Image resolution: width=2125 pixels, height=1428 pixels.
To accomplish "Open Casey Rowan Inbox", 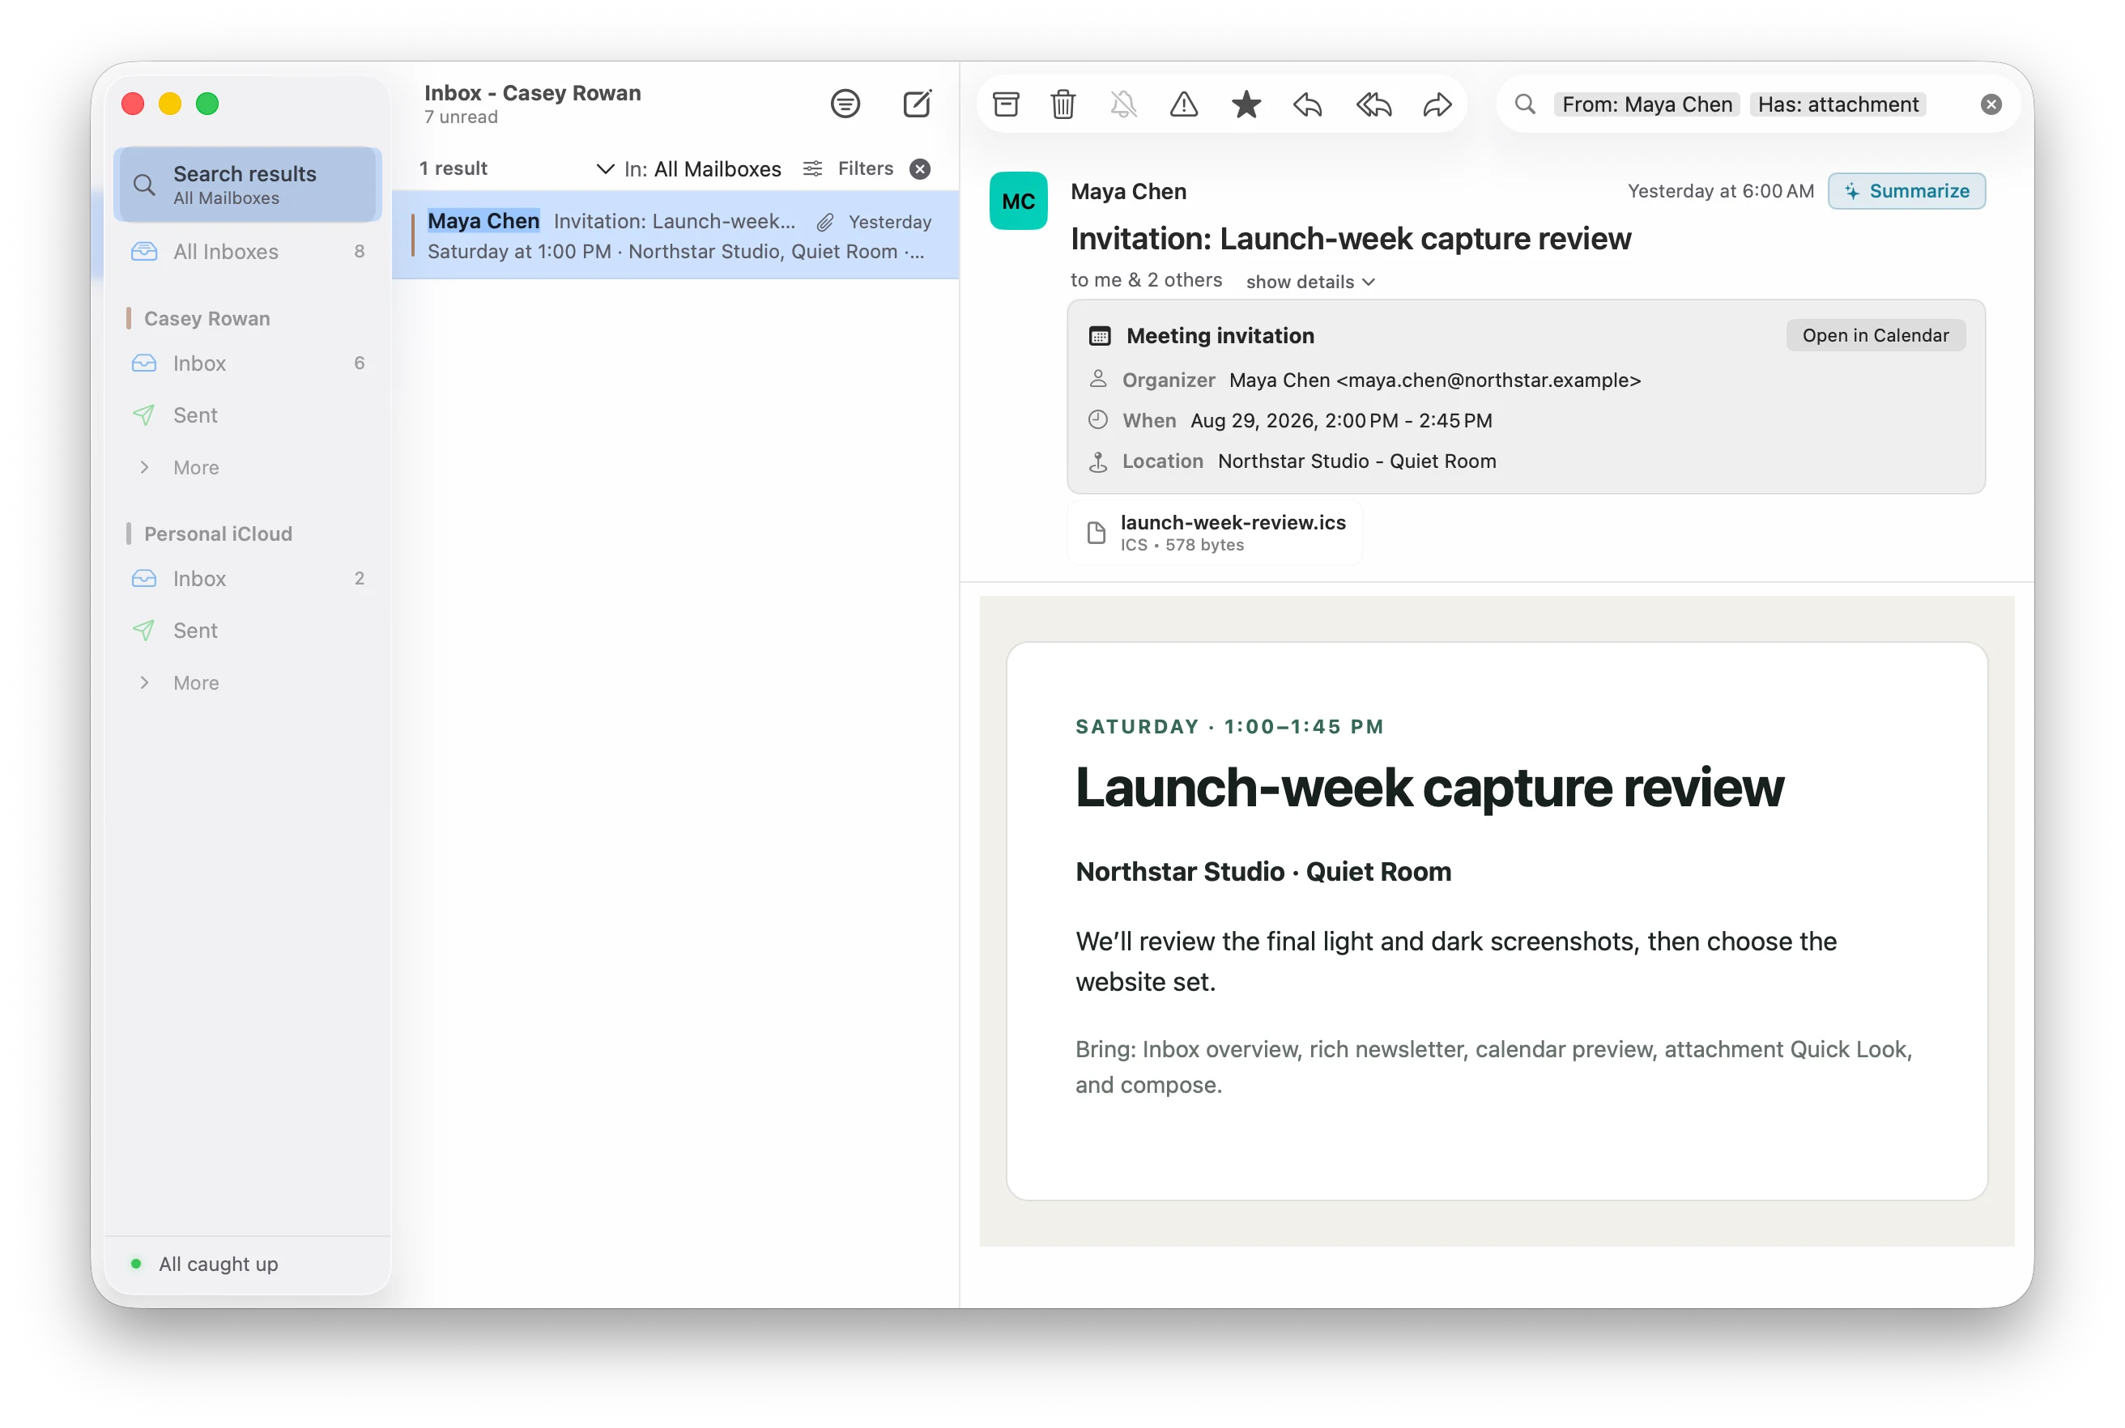I will coord(247,363).
